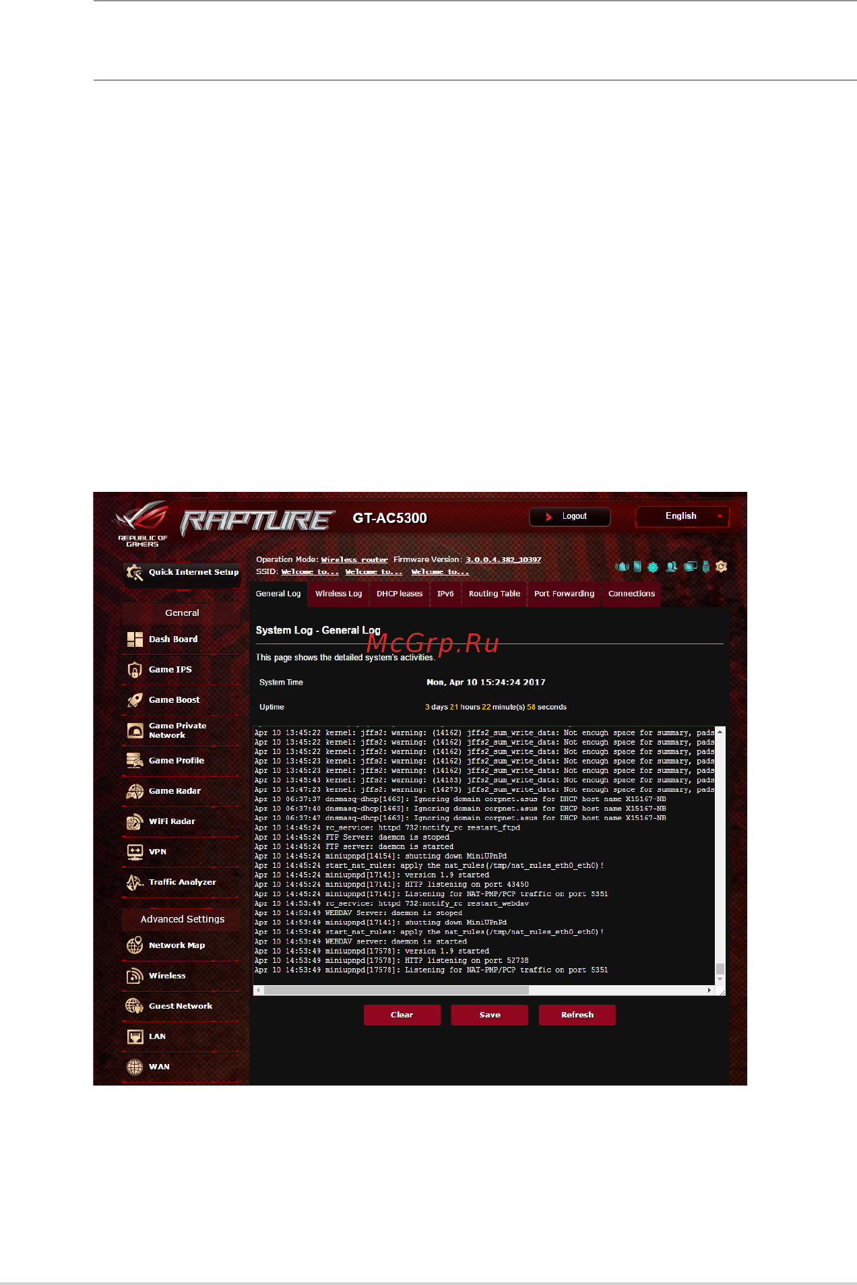This screenshot has width=857, height=1285.
Task: Click the Wireless router operation mode link
Action: [354, 560]
